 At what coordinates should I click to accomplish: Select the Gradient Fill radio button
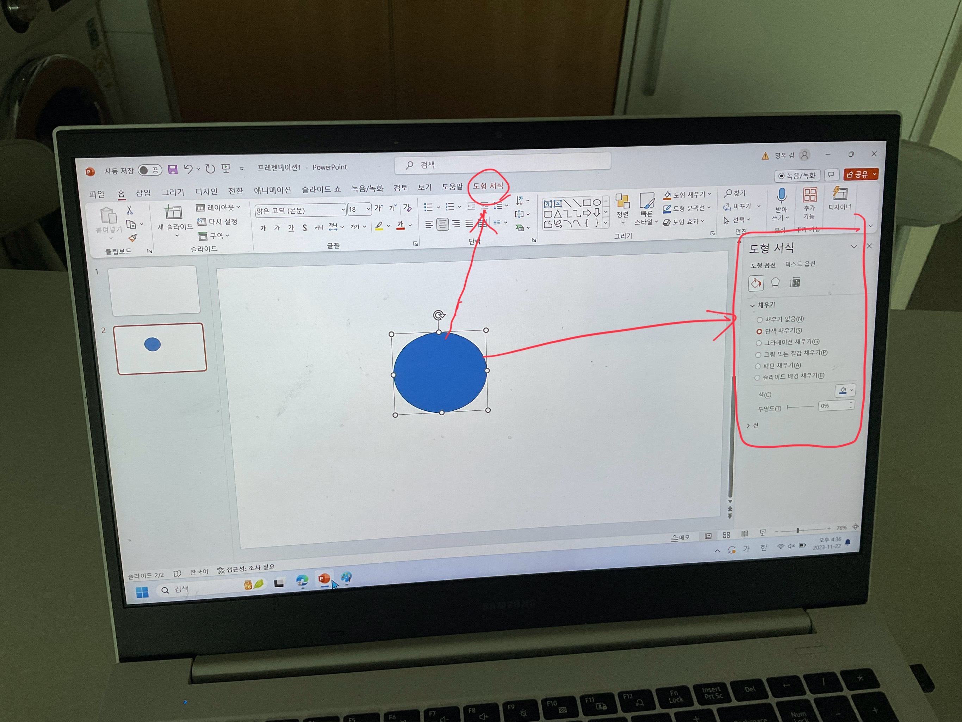point(758,343)
